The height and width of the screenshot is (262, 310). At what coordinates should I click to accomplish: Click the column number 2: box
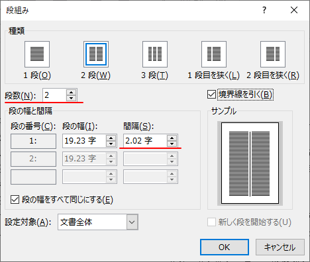coord(33,159)
